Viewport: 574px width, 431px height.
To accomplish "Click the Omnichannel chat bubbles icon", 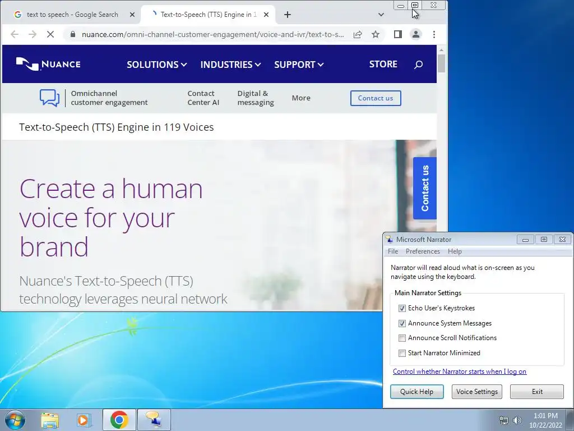I will 49,98.
